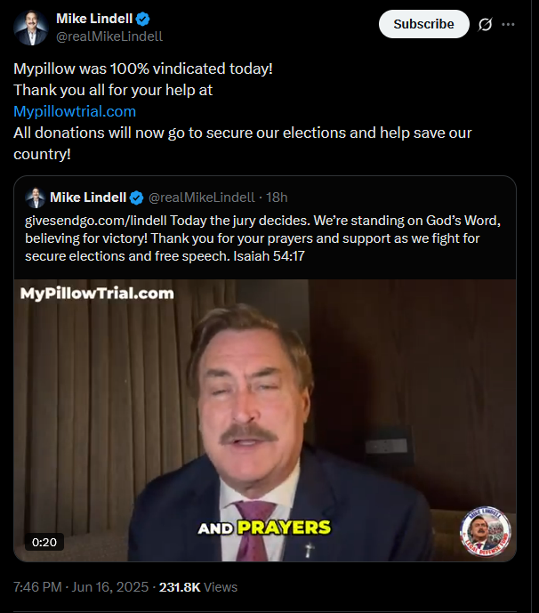Open the quoted post text about the jury
Screen dimensions: 539x613
(262, 238)
